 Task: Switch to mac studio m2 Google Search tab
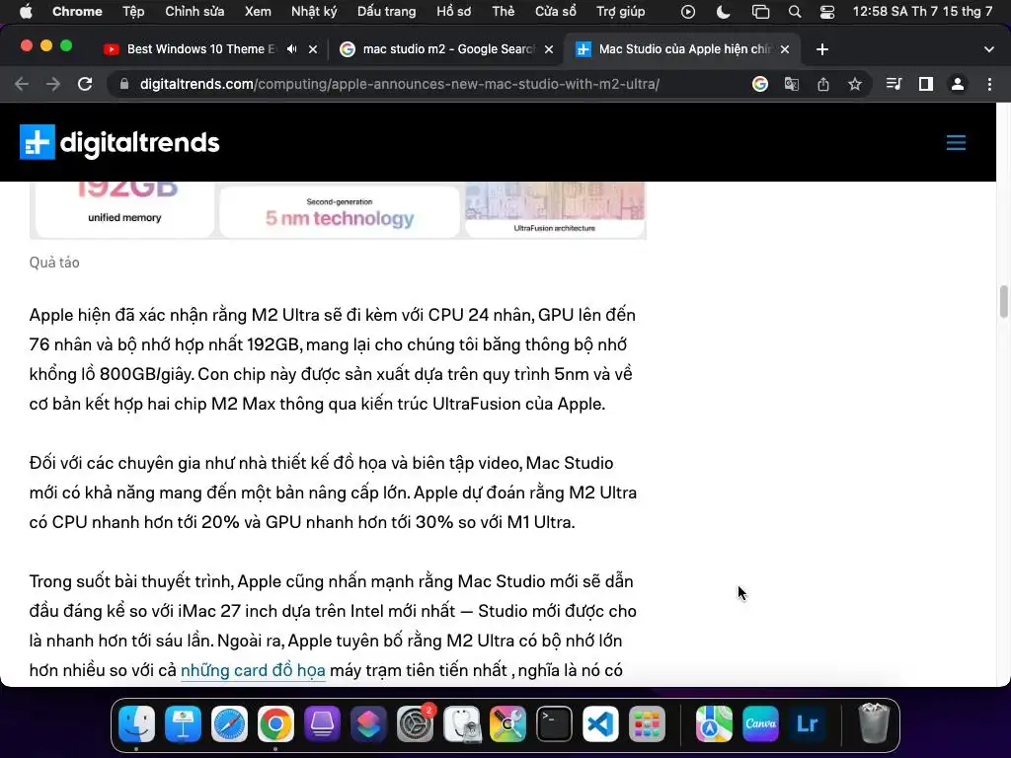pos(449,49)
